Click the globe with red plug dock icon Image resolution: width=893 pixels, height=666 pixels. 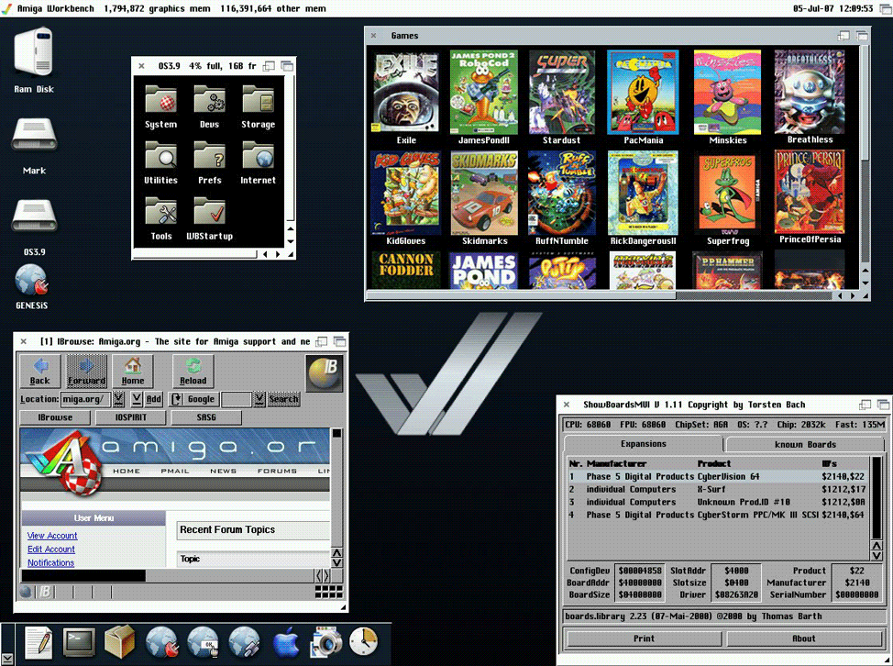coord(161,643)
